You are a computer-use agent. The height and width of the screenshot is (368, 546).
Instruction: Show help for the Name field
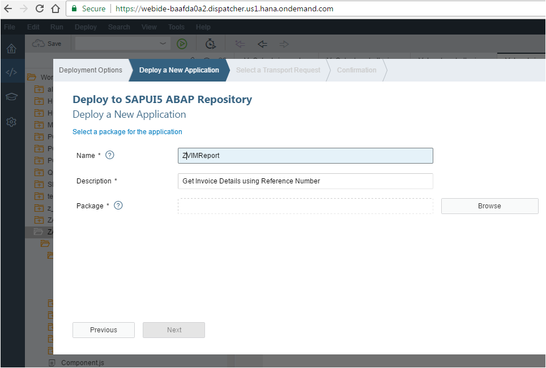(110, 155)
